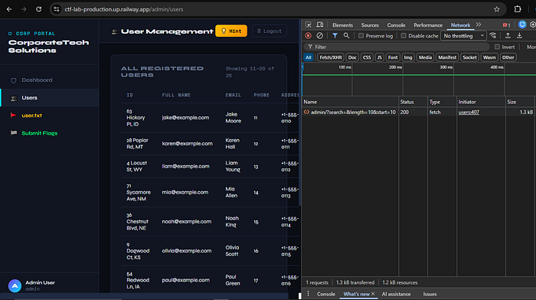
Task: Check the Disable cache checkbox
Action: 404,35
